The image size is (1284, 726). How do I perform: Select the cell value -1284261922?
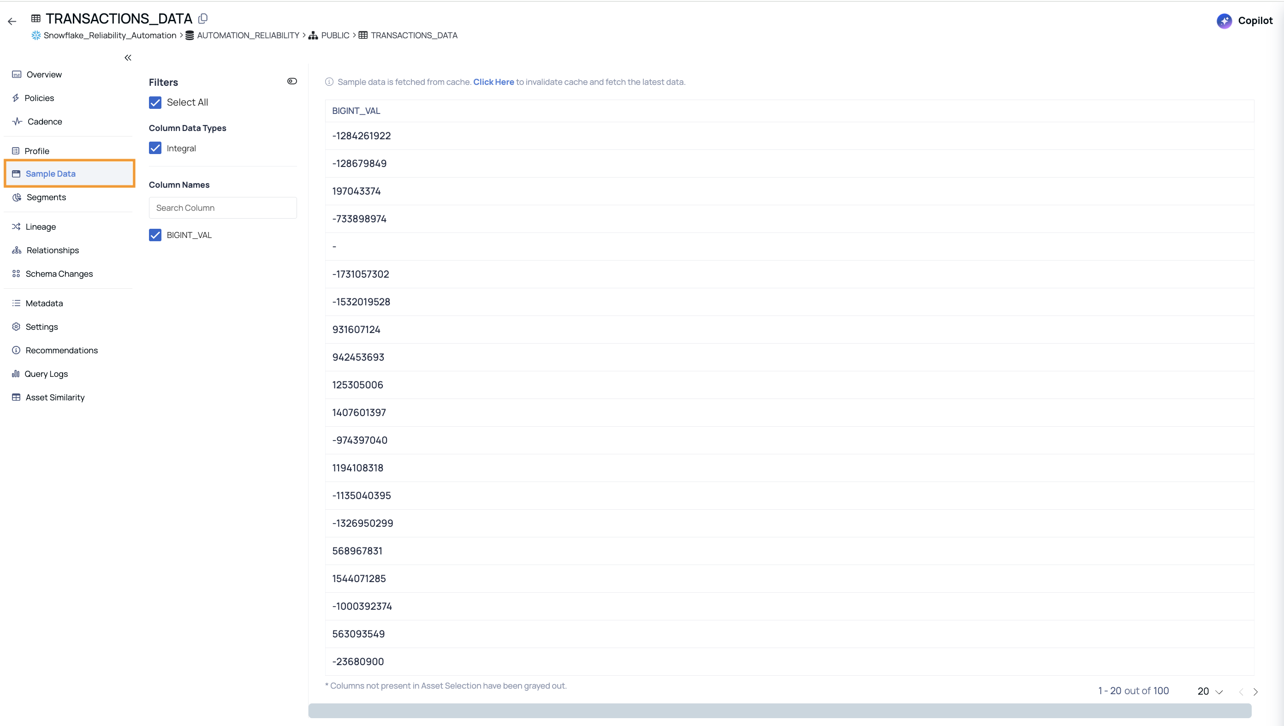coord(362,136)
